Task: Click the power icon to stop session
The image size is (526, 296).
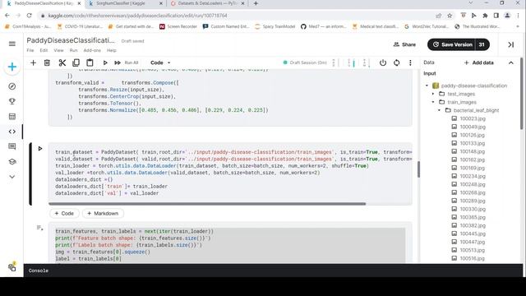Action: [383, 62]
